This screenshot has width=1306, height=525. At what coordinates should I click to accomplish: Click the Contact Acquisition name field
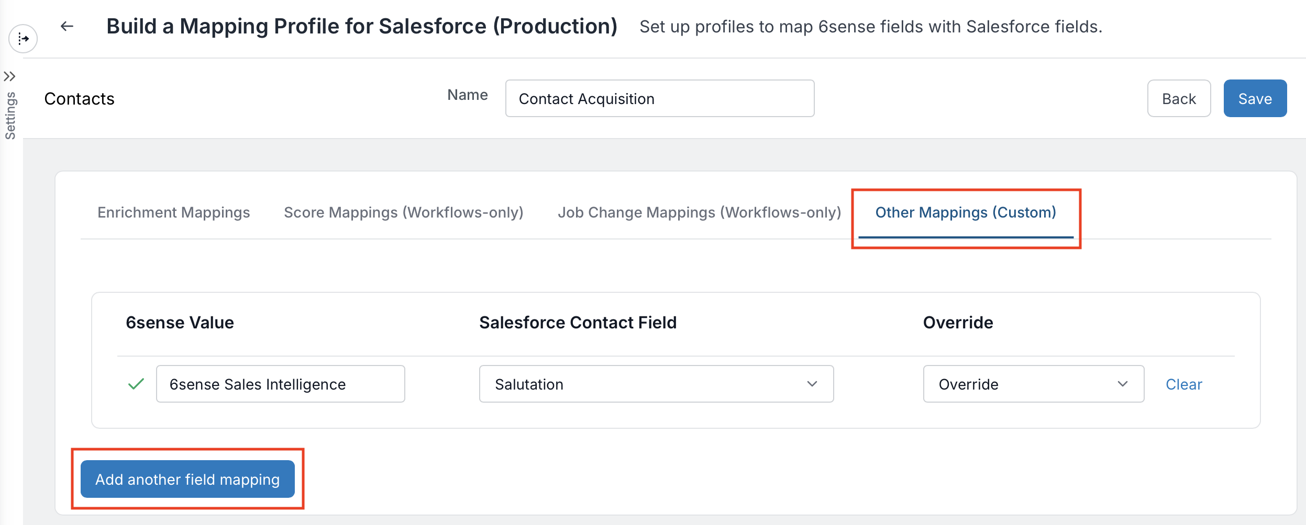tap(659, 98)
